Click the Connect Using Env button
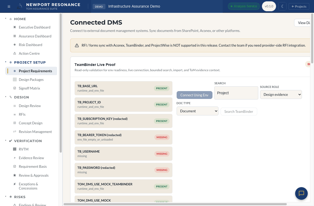 pyautogui.click(x=194, y=95)
